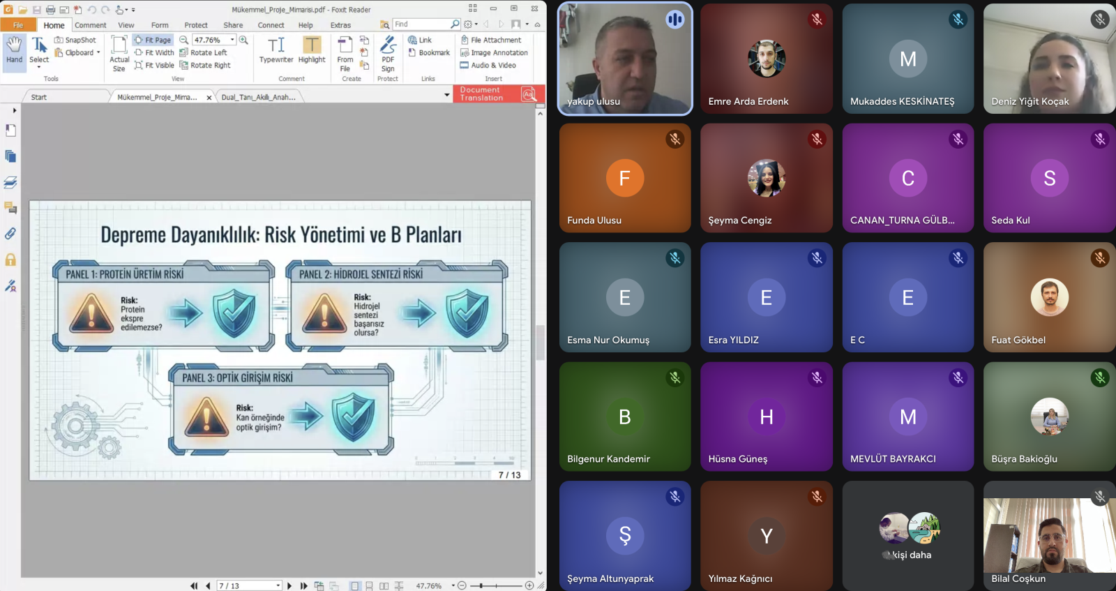Toggle Fit Page view option
The height and width of the screenshot is (591, 1116).
point(153,40)
